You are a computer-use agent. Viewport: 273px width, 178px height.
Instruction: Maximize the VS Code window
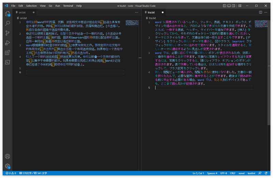[x=256, y=6]
